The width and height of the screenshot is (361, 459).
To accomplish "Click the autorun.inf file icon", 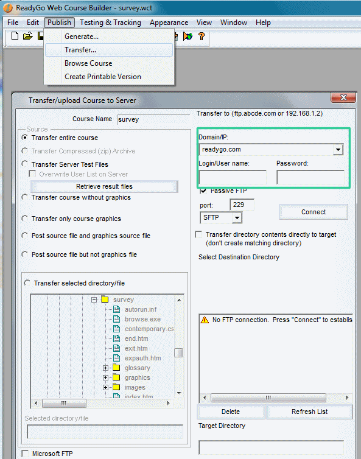I will pyautogui.click(x=116, y=309).
